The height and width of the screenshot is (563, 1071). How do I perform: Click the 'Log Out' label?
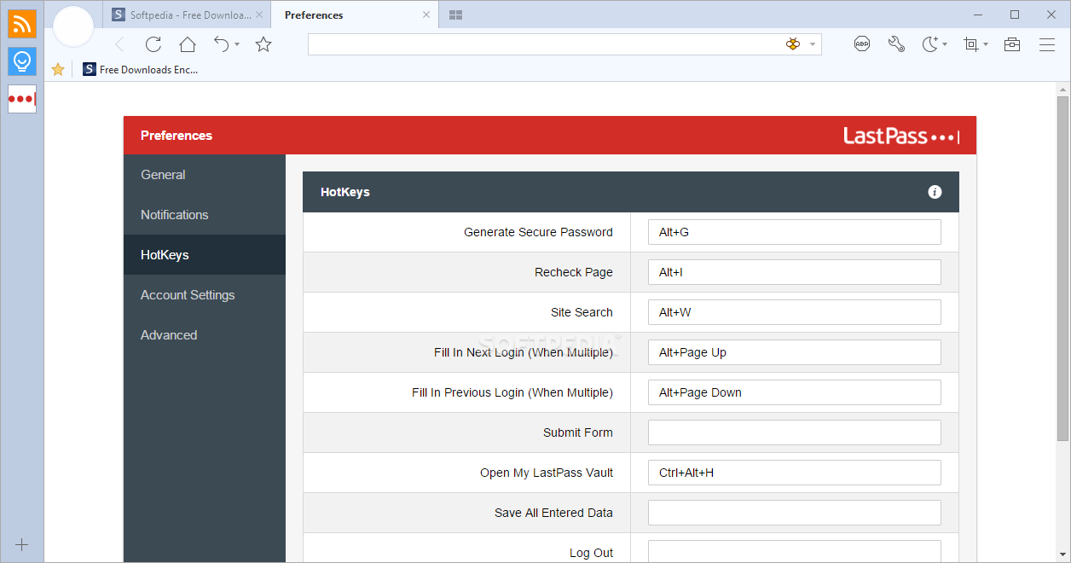[x=591, y=553]
